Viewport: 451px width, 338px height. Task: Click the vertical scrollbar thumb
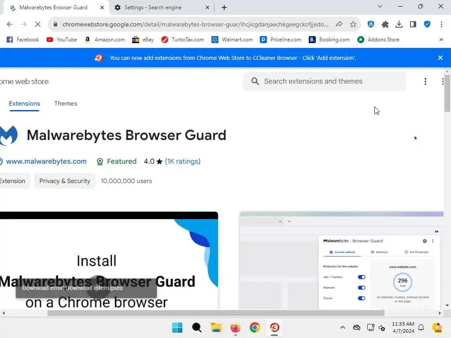coord(447,93)
